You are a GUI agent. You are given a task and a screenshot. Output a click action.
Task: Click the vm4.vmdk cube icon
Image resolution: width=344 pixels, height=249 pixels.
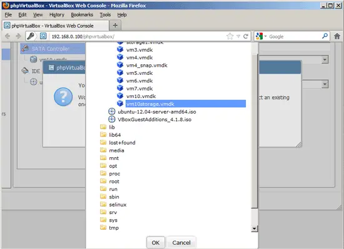pos(120,57)
